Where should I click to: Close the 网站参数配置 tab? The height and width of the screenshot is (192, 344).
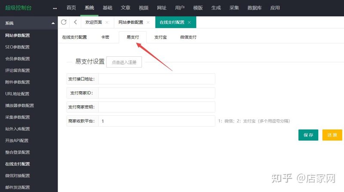pos(148,22)
